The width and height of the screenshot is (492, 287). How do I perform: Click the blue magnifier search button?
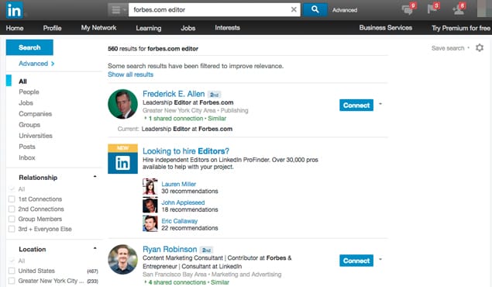pyautogui.click(x=315, y=10)
